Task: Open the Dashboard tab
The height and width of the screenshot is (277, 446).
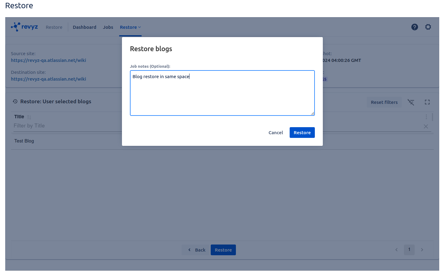Action: pyautogui.click(x=84, y=27)
